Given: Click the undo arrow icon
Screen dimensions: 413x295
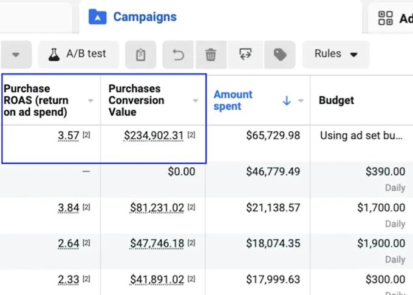Looking at the screenshot, I should (x=178, y=55).
